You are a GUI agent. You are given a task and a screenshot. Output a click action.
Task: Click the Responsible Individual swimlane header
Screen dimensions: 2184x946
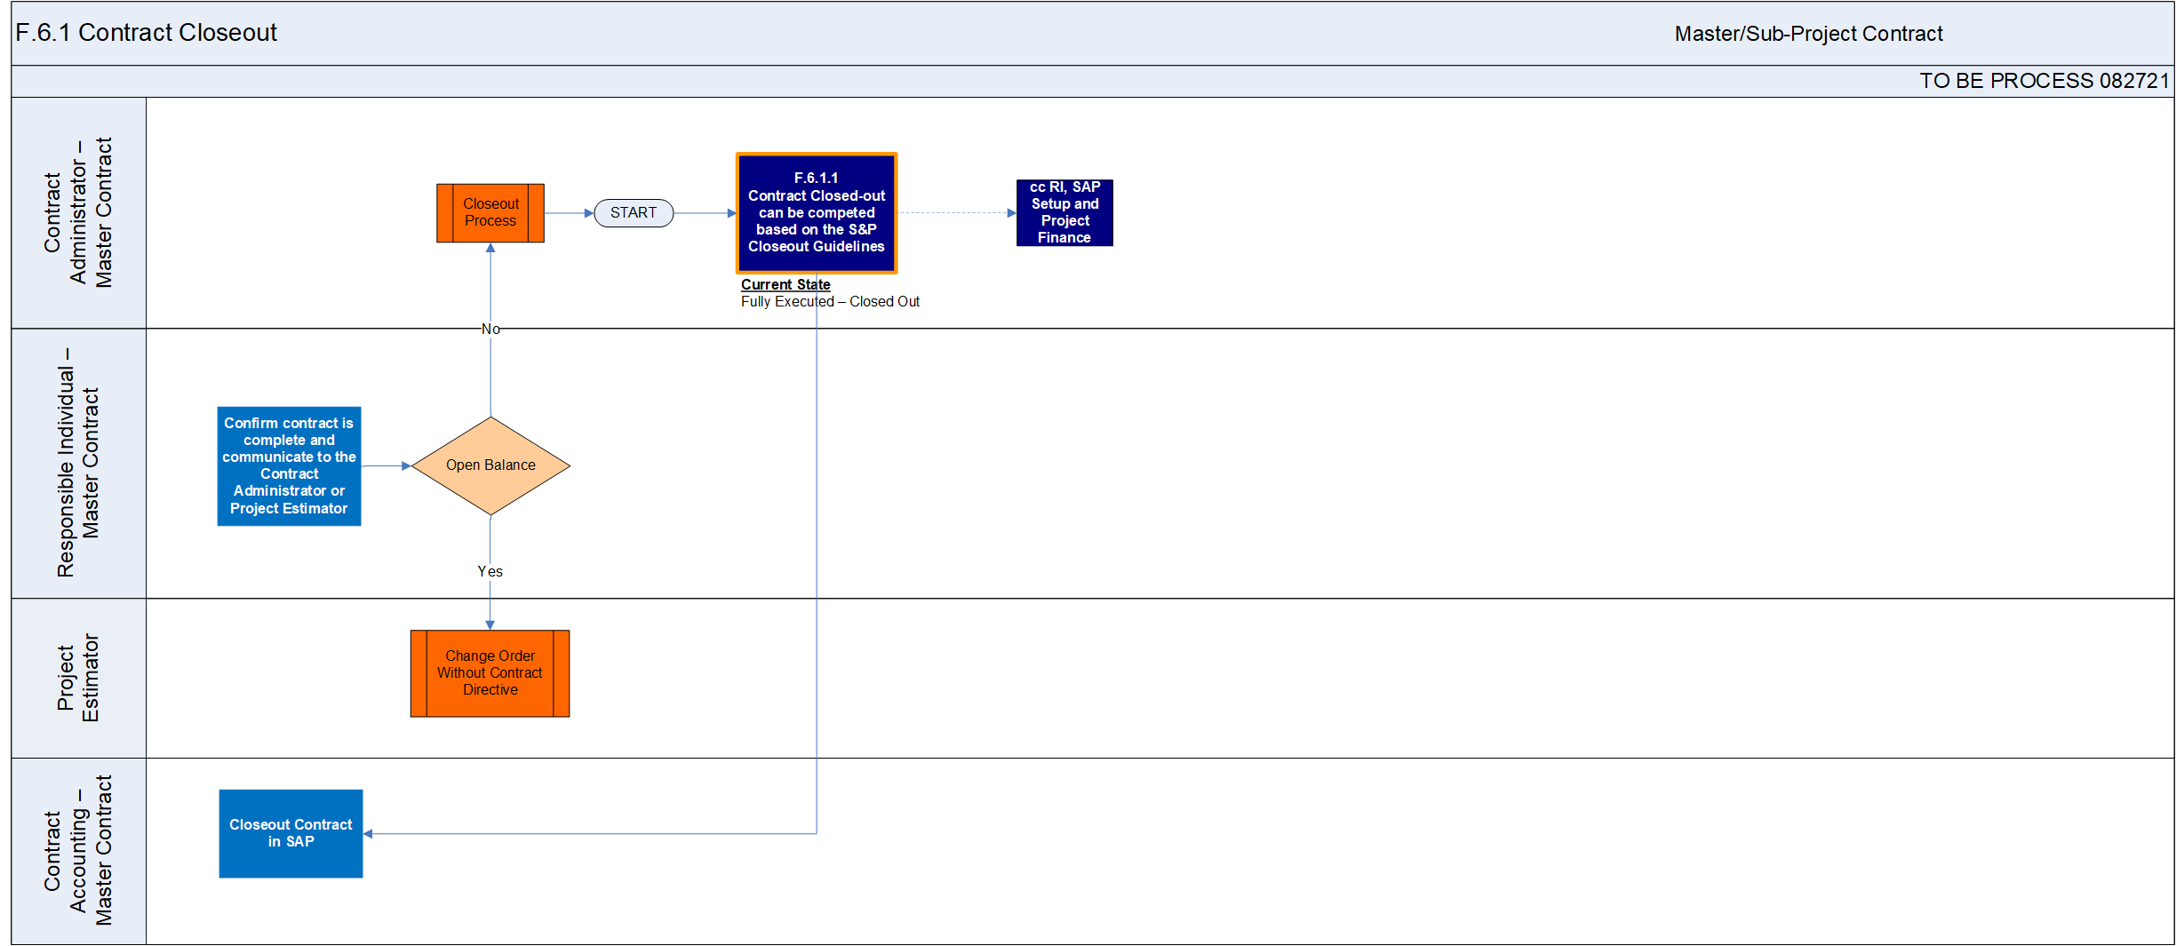[x=78, y=464]
